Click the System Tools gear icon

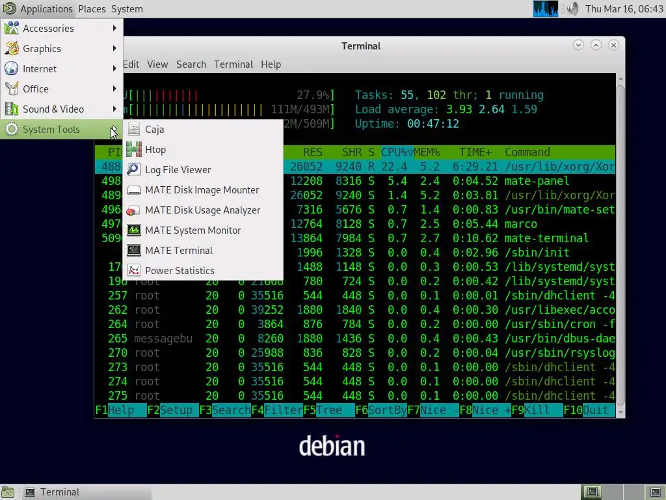point(12,130)
